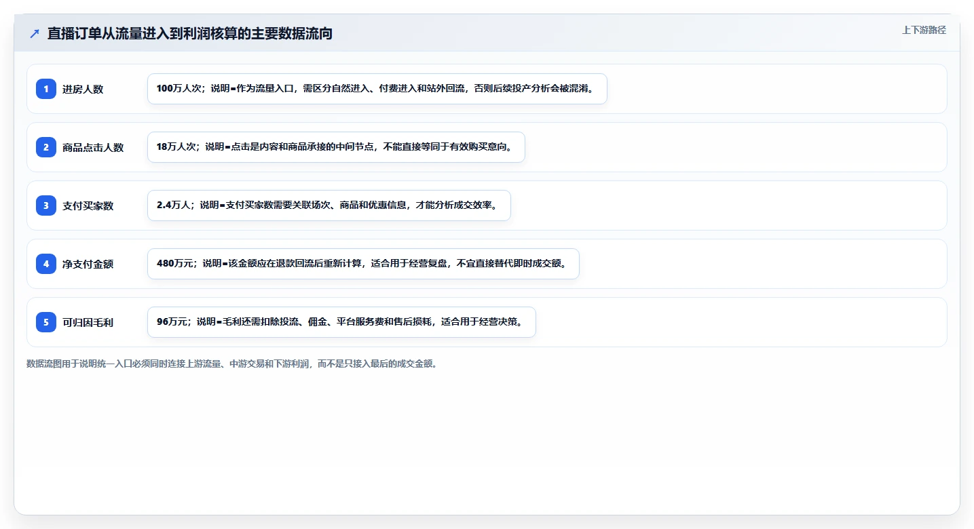Click the title 直播订单从流量进入到利润核算的主要数据流向
Viewport: 974px width, 529px height.
[190, 33]
